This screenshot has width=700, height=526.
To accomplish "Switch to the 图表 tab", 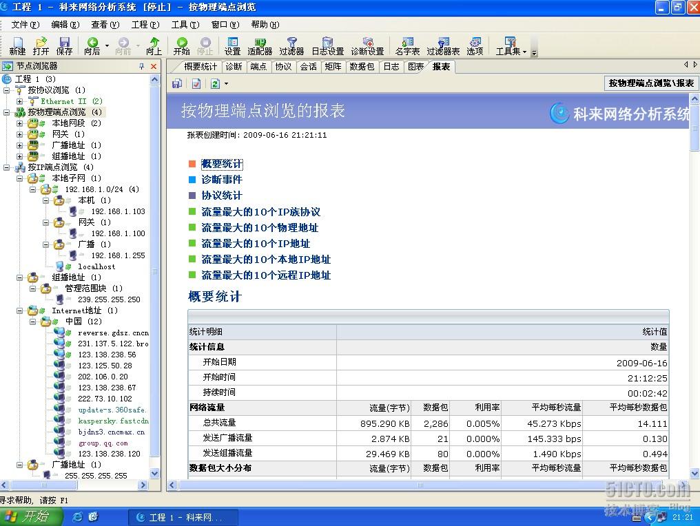I will click(x=415, y=67).
